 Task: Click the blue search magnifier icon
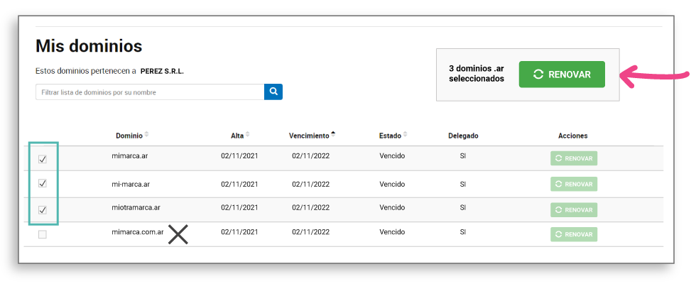tap(273, 92)
